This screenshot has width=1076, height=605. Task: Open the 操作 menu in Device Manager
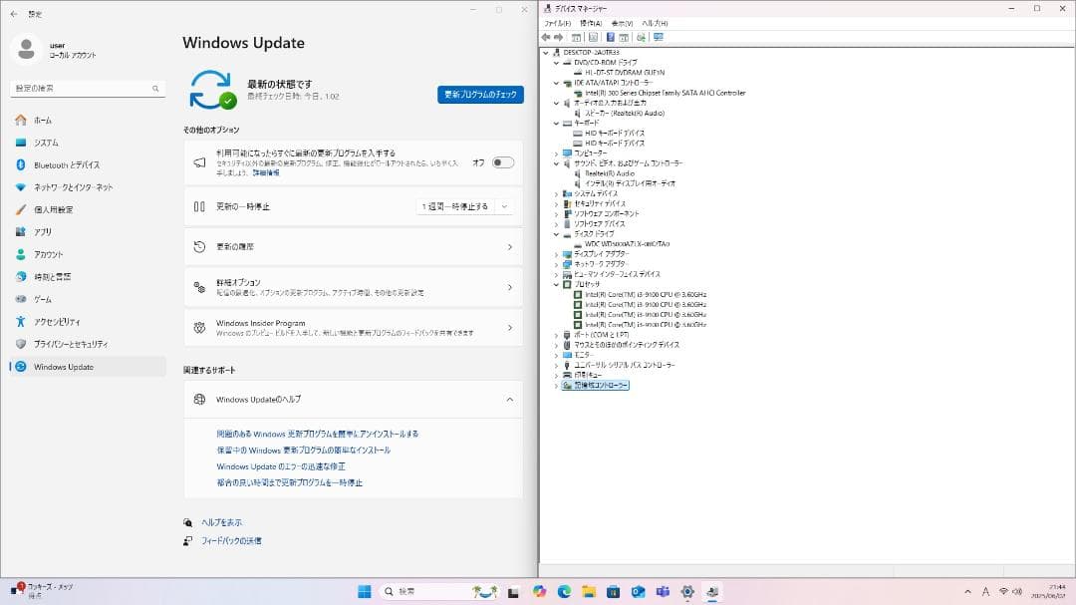(x=592, y=22)
